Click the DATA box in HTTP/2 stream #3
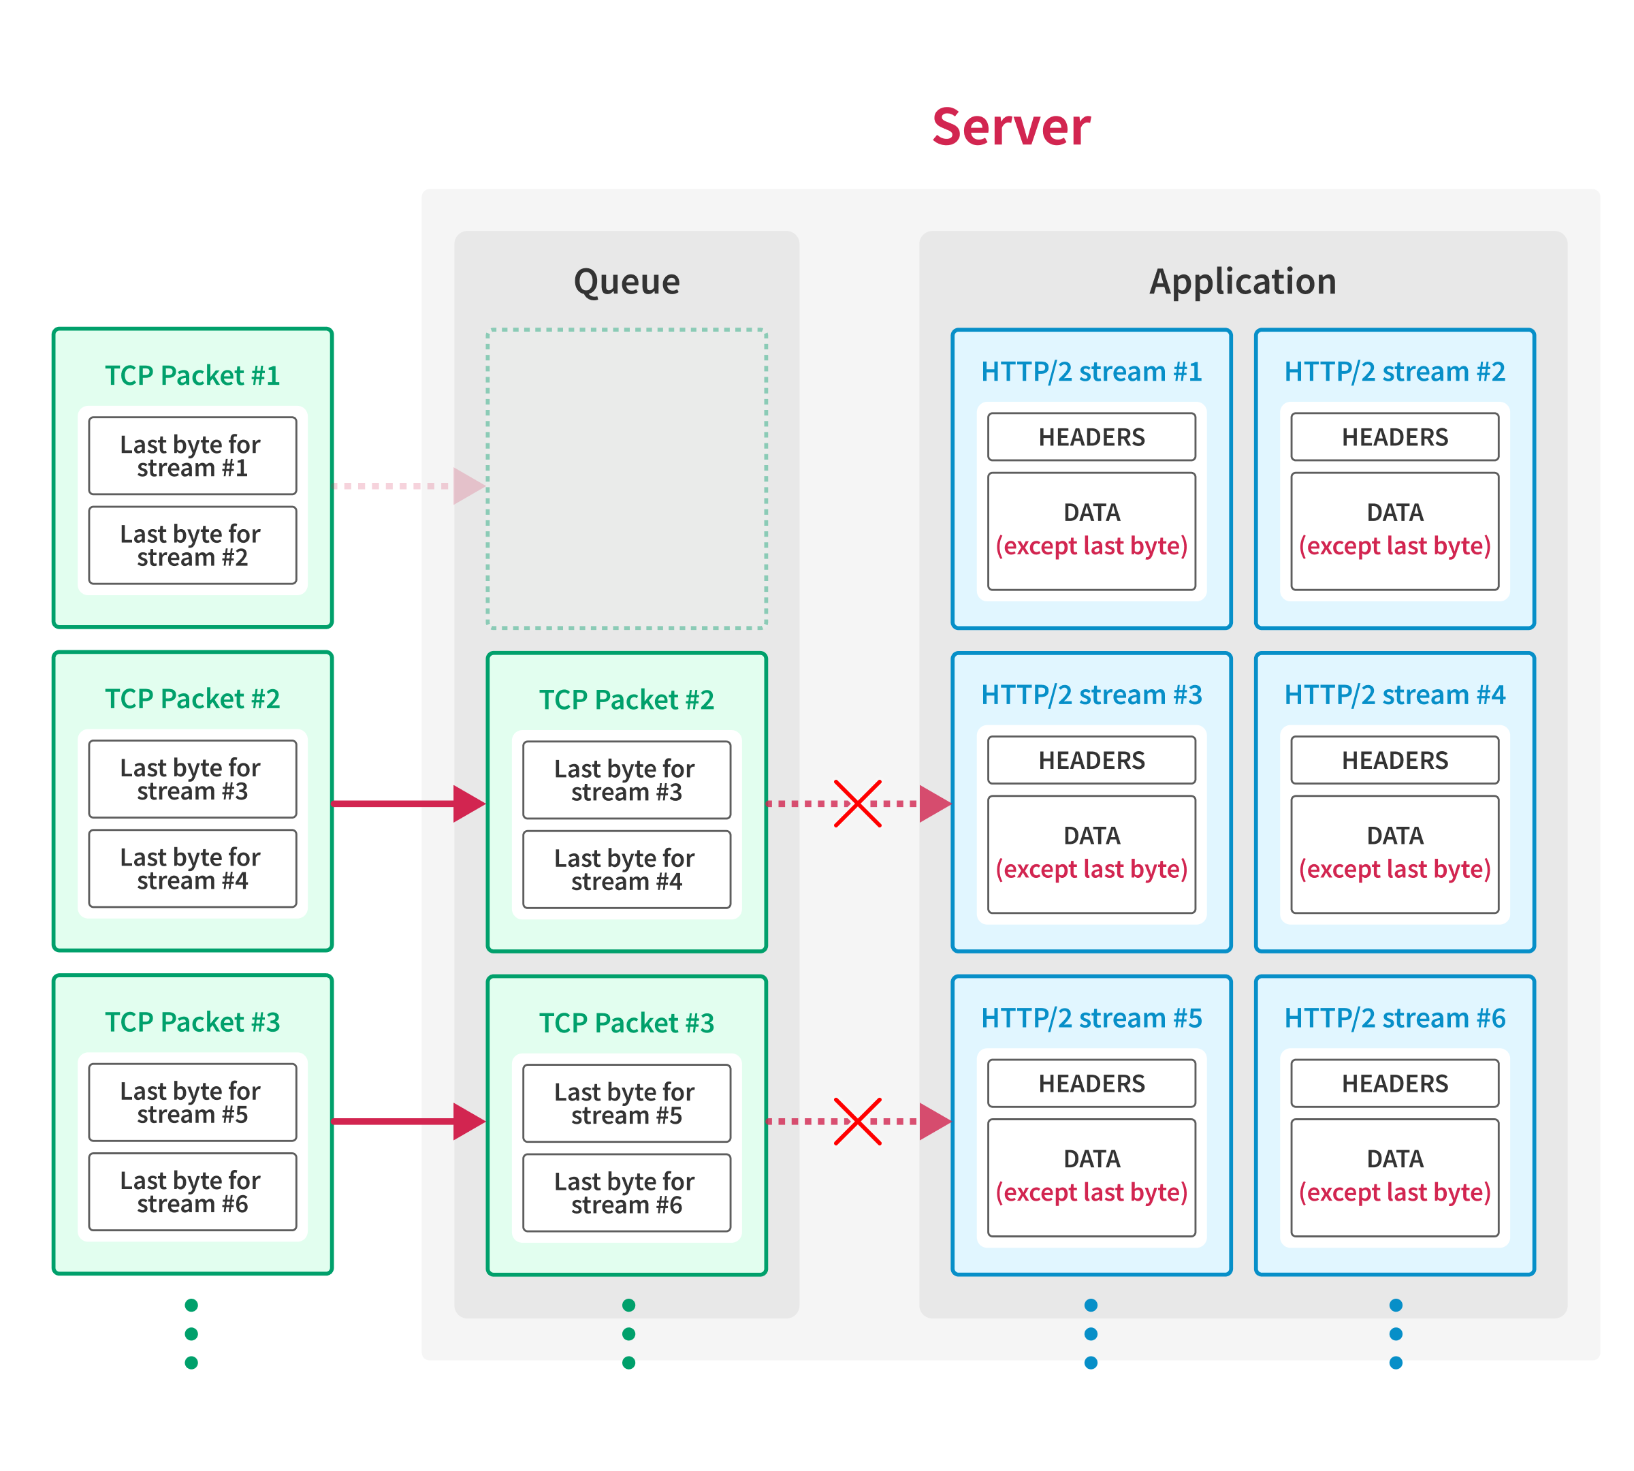 (1091, 855)
